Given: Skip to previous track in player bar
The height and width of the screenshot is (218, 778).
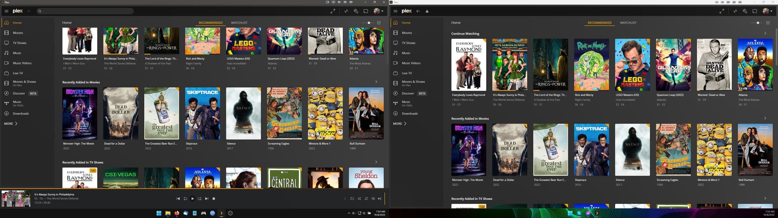Looking at the screenshot, I should pyautogui.click(x=178, y=199).
